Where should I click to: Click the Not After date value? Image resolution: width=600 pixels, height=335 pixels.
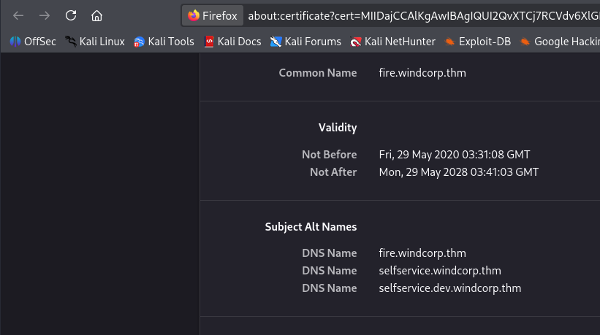(x=458, y=172)
